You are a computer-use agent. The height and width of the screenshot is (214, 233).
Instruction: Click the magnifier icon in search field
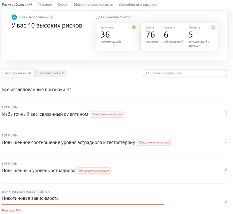tap(147, 73)
